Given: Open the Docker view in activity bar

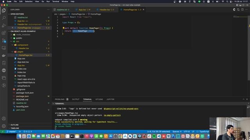Looking at the screenshot, I should point(4,55).
